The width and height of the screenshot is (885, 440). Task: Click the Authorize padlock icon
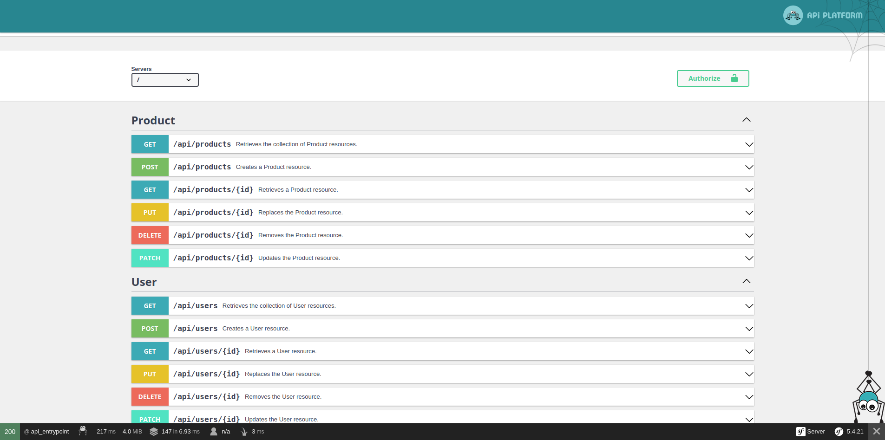point(734,78)
